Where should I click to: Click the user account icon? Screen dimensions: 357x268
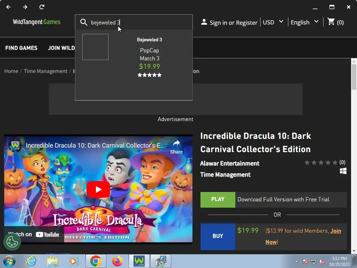204,22
